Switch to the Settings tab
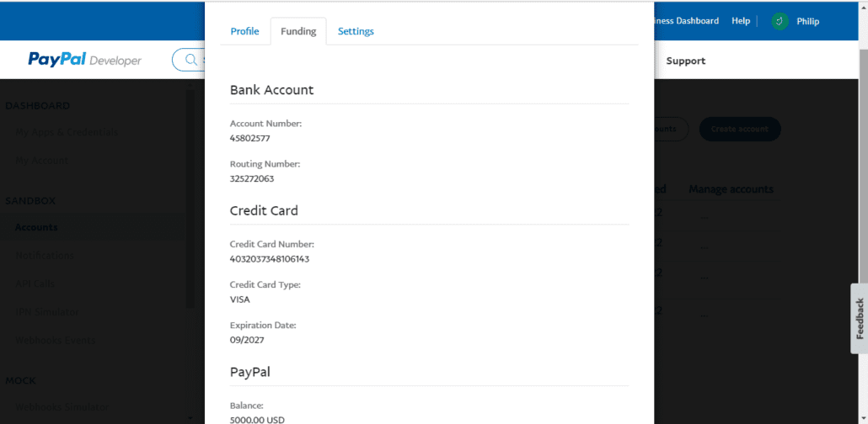This screenshot has width=868, height=424. (356, 31)
